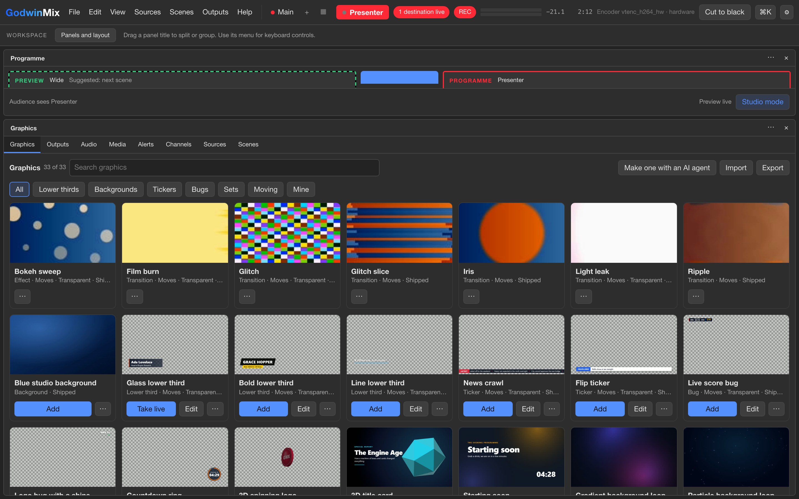
Task: Add a new scene collection with plus icon
Action: pyautogui.click(x=307, y=12)
